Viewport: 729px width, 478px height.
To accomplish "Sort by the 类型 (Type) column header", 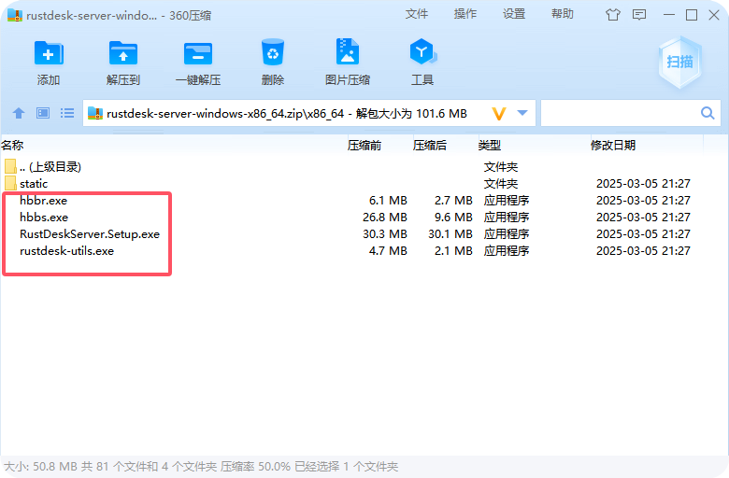I will pyautogui.click(x=490, y=146).
